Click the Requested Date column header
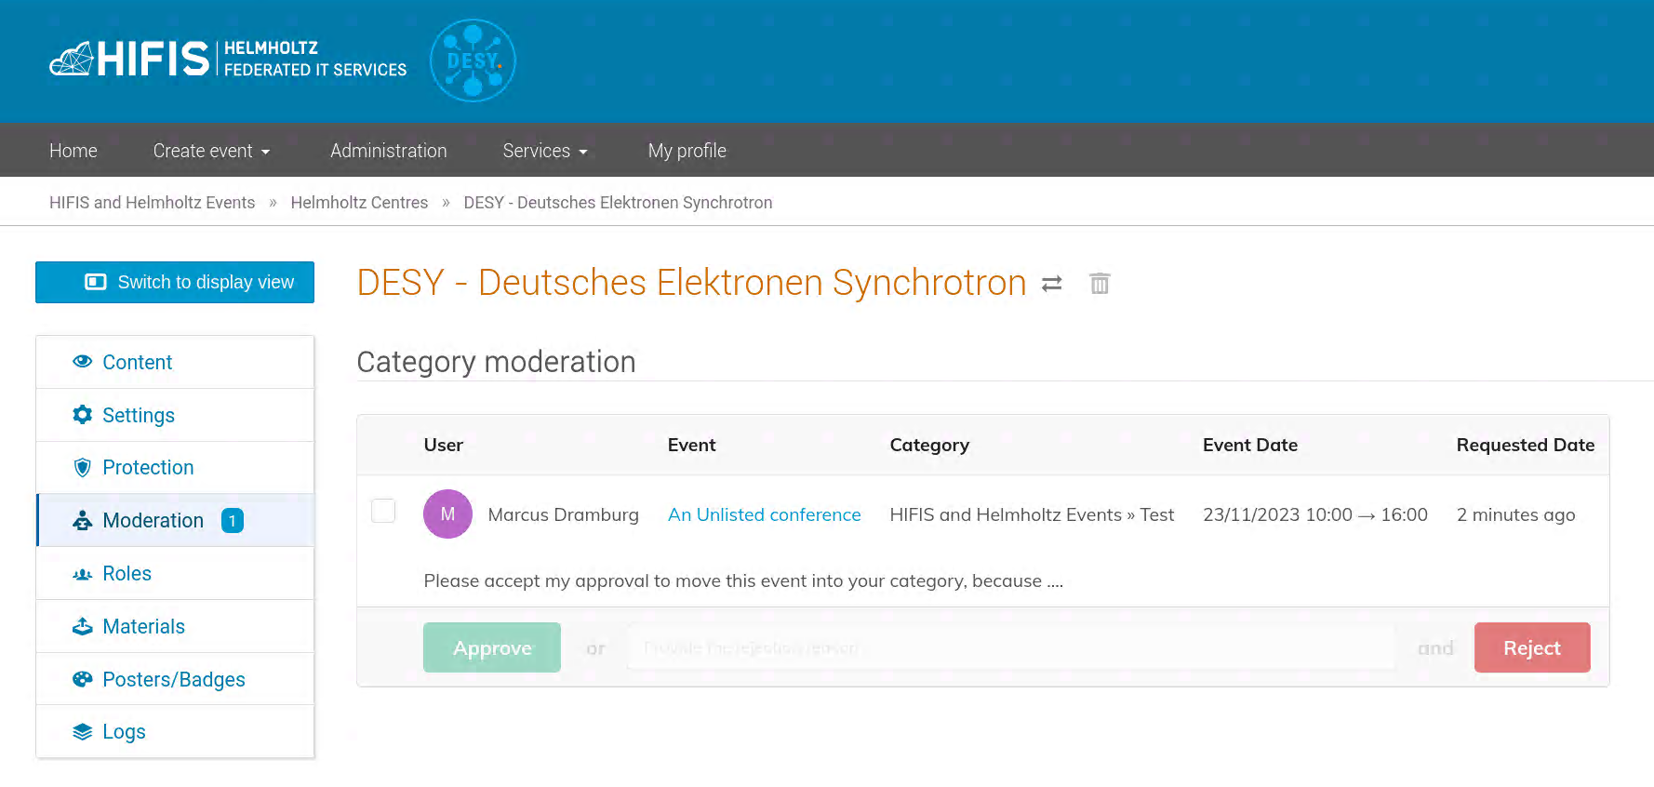This screenshot has width=1654, height=787. [1526, 445]
